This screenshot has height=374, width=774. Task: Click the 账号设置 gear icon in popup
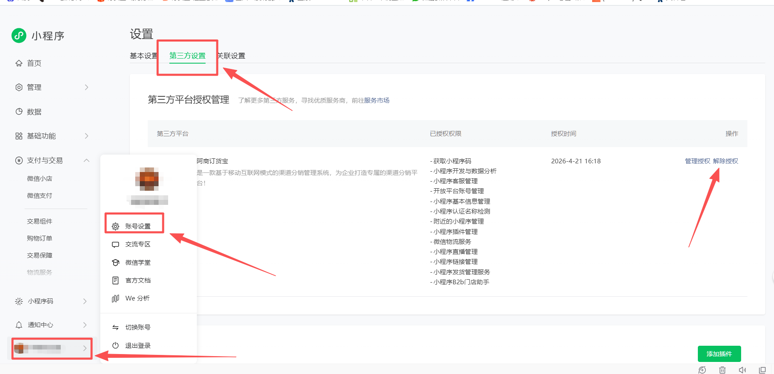[116, 226]
